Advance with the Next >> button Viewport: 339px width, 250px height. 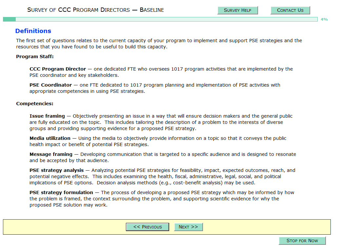point(188,227)
